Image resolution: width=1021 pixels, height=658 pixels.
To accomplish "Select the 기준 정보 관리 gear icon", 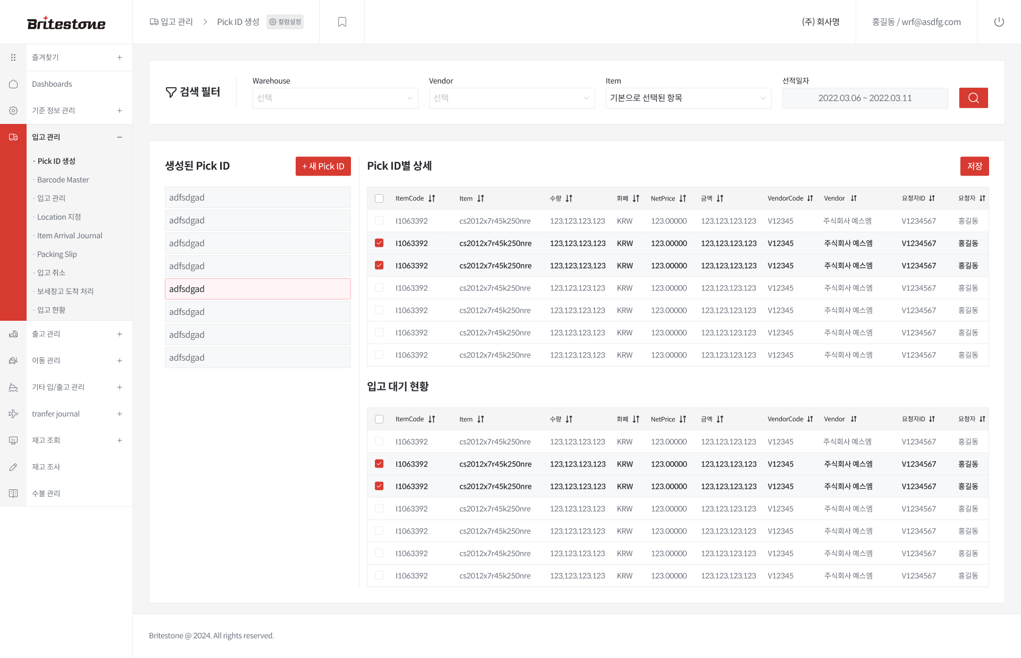I will [13, 110].
